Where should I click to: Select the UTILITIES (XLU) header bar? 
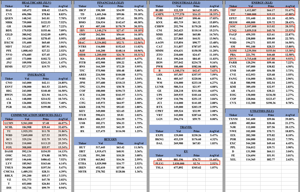[261, 111]
